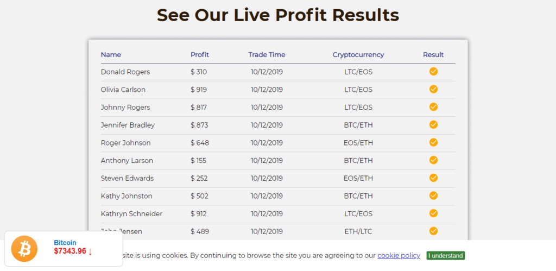Viewport: 556px width, 271px height.
Task: Click the Cryptocurrency column header
Action: [x=358, y=55]
